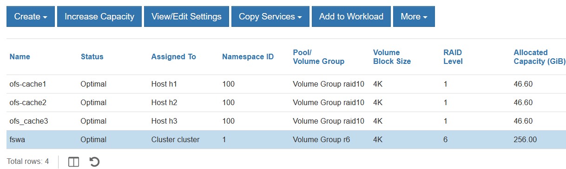Click the Total rows: 4 label
This screenshot has width=566, height=169.
pos(28,162)
